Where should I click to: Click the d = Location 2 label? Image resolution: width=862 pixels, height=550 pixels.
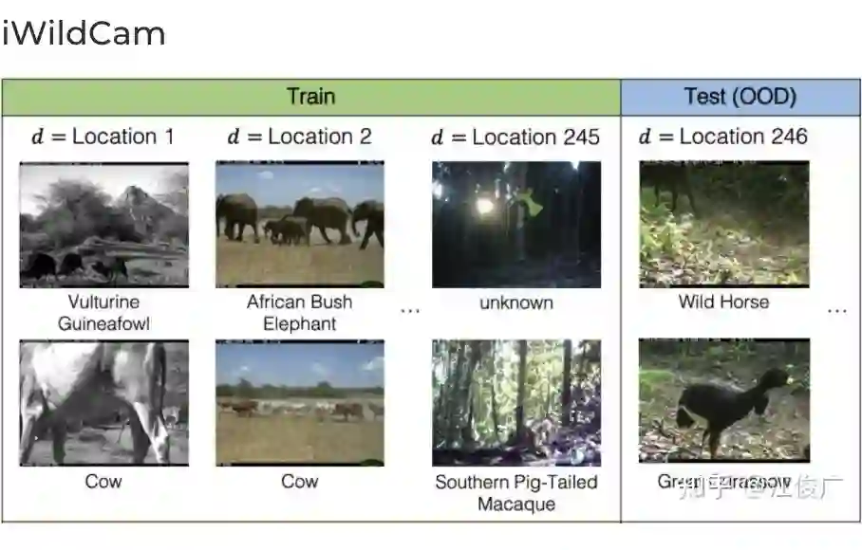(x=300, y=137)
